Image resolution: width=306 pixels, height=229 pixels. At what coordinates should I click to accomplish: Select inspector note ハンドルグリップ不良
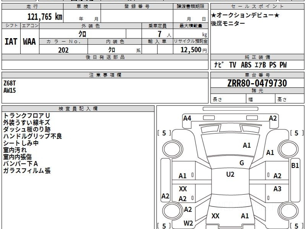tap(32, 136)
